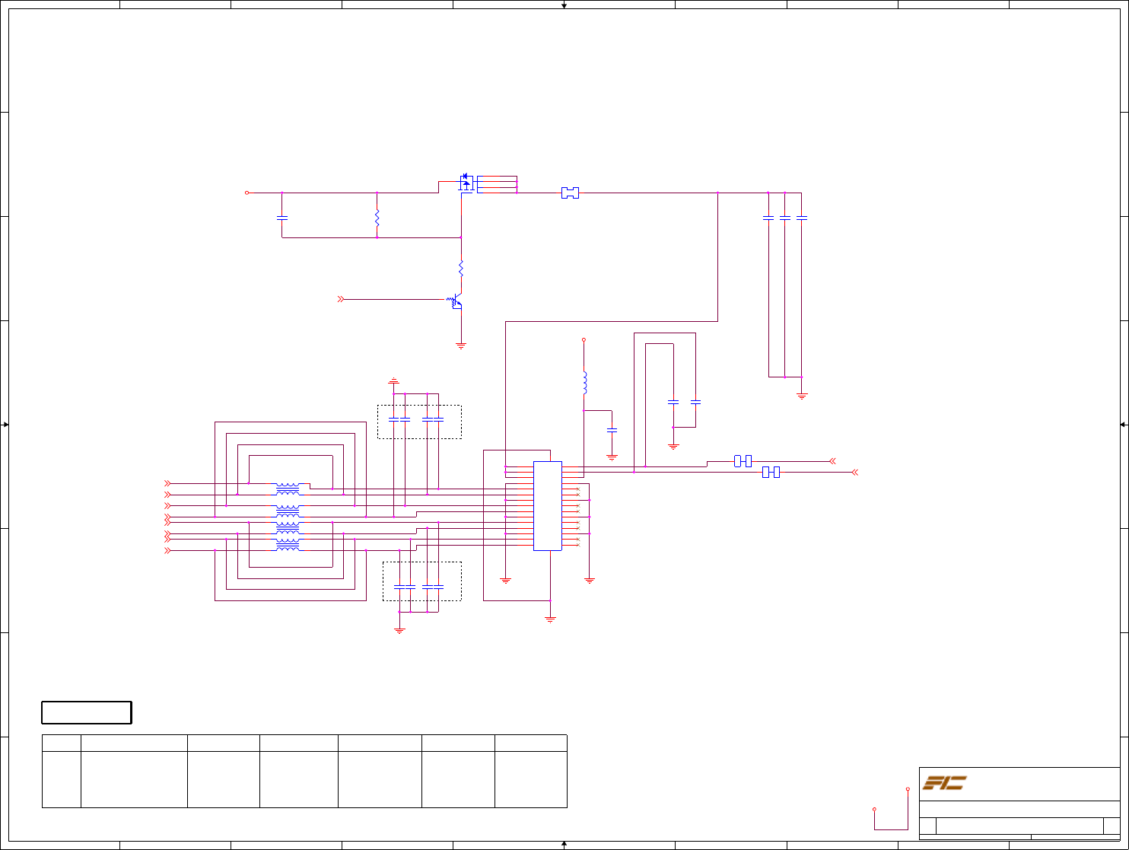
Task: Click the ground symbol beneath the transistor
Action: [461, 345]
